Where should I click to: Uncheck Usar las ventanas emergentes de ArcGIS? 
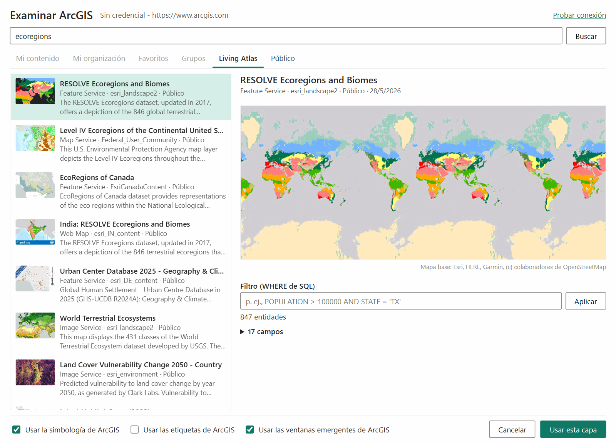[x=249, y=429]
